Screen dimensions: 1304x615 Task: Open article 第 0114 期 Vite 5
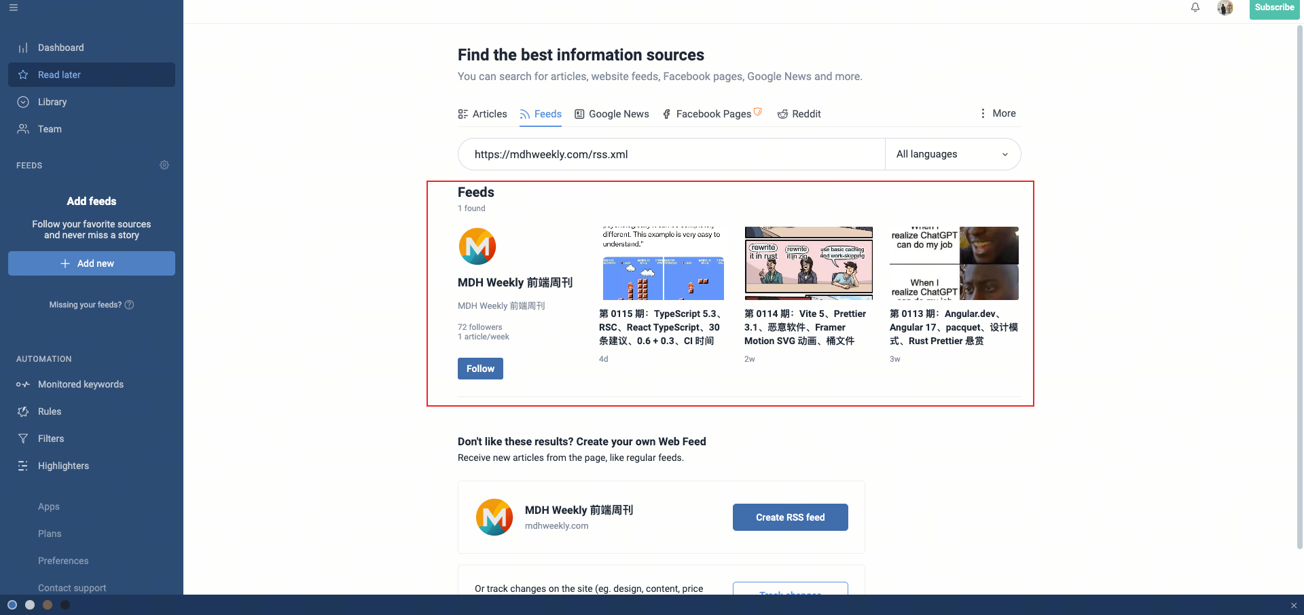(x=805, y=327)
